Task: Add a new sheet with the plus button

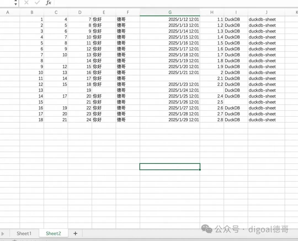Action: pyautogui.click(x=75, y=233)
